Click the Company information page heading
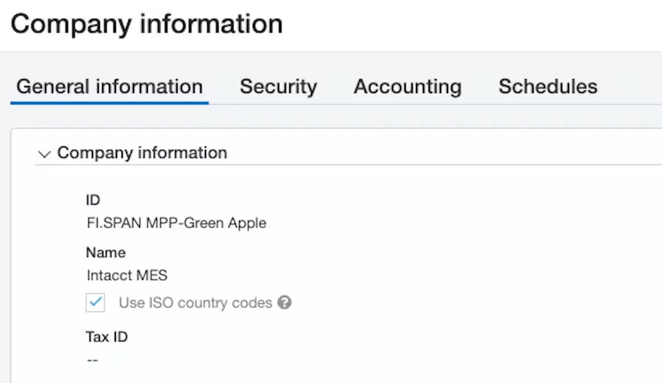 pyautogui.click(x=147, y=24)
